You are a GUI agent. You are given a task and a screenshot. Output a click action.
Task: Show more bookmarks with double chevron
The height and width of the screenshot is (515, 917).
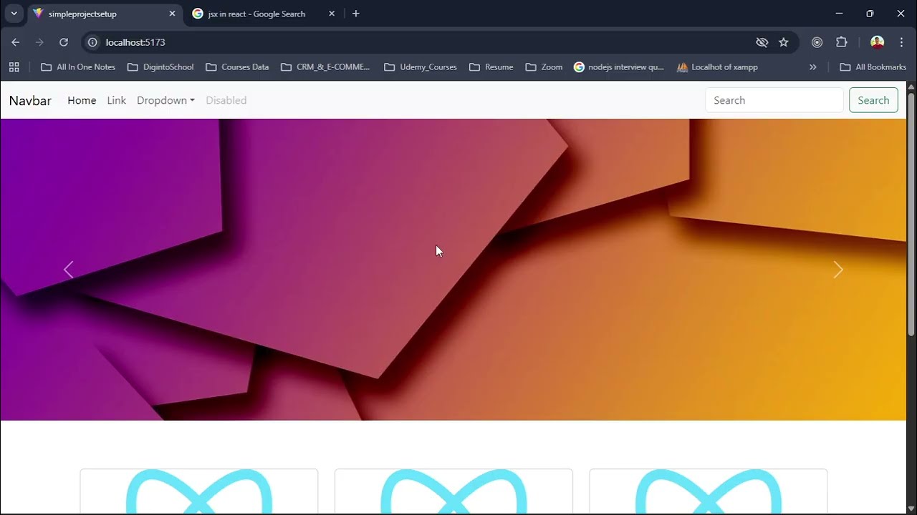point(812,67)
